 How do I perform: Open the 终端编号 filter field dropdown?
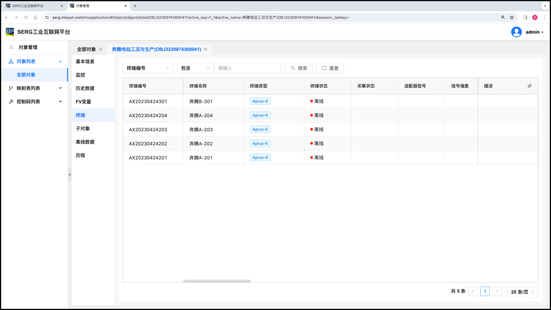coord(147,68)
